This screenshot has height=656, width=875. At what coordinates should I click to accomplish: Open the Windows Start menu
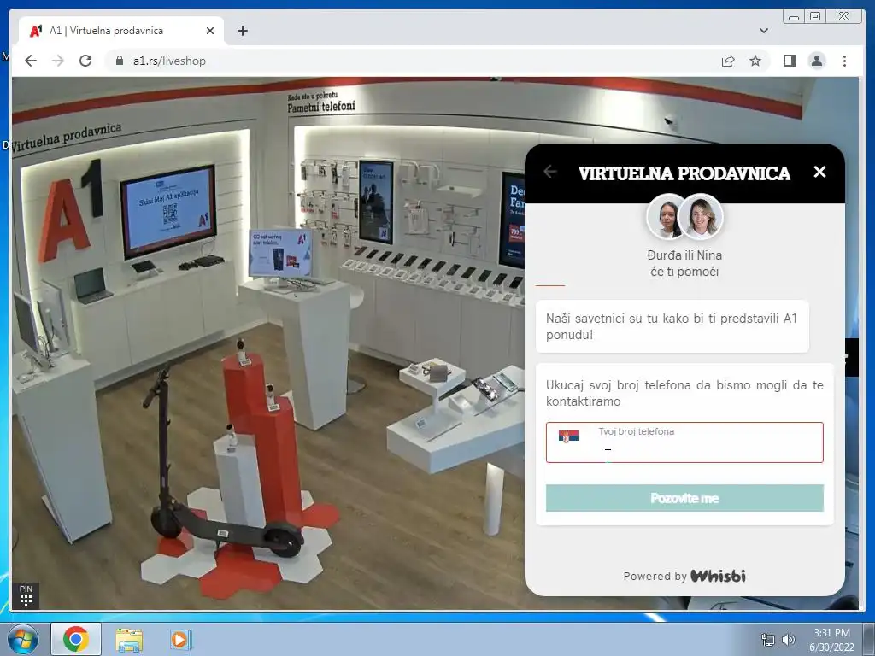click(x=22, y=639)
